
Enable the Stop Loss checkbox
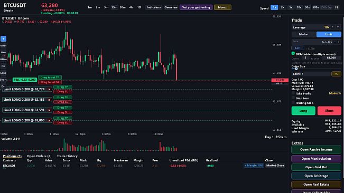point(293,98)
